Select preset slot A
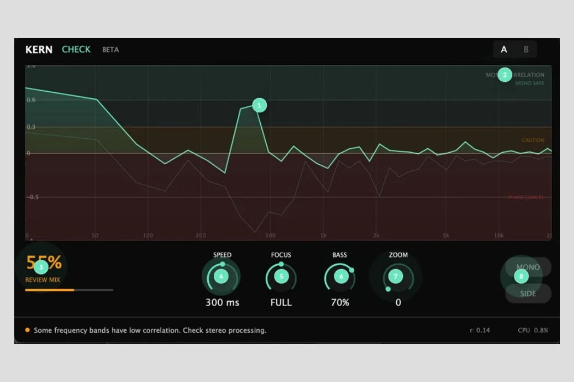 [504, 50]
